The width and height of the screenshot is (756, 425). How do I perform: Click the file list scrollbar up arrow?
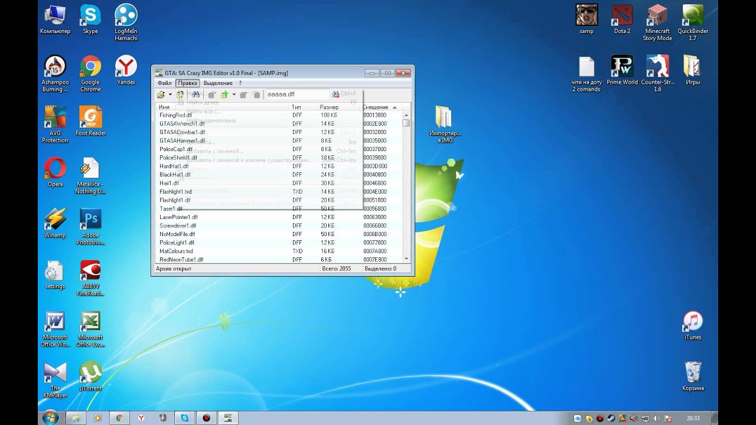406,115
